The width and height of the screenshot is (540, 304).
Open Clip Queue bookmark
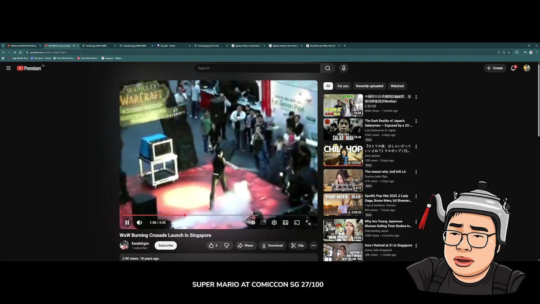(x=40, y=58)
